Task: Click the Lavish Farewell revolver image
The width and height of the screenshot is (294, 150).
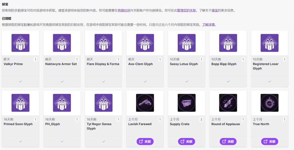Action: pyautogui.click(x=145, y=103)
